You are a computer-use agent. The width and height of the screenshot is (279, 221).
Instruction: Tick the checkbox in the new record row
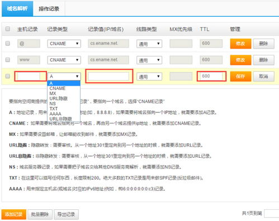[x=8, y=76]
